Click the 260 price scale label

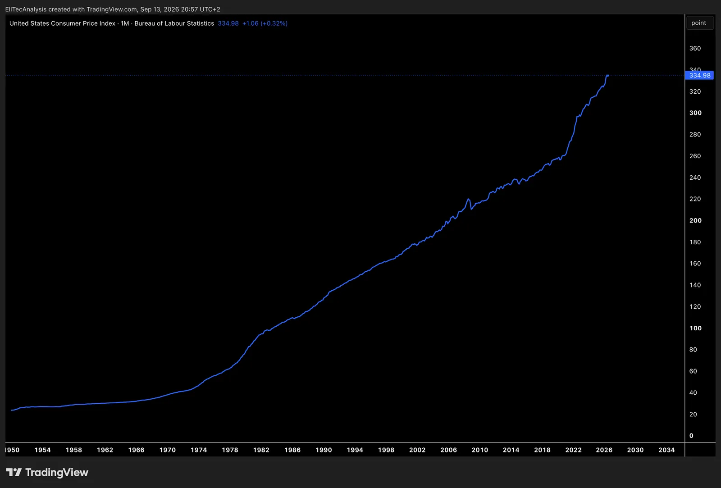pos(695,156)
